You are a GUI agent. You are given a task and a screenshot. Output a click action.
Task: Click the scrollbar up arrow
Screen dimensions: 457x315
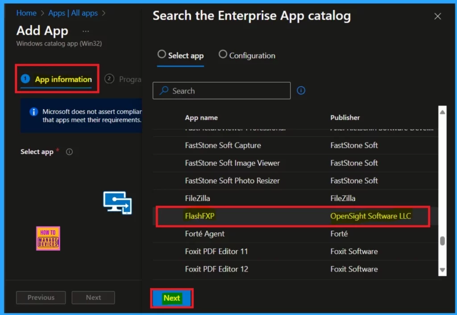coord(442,112)
